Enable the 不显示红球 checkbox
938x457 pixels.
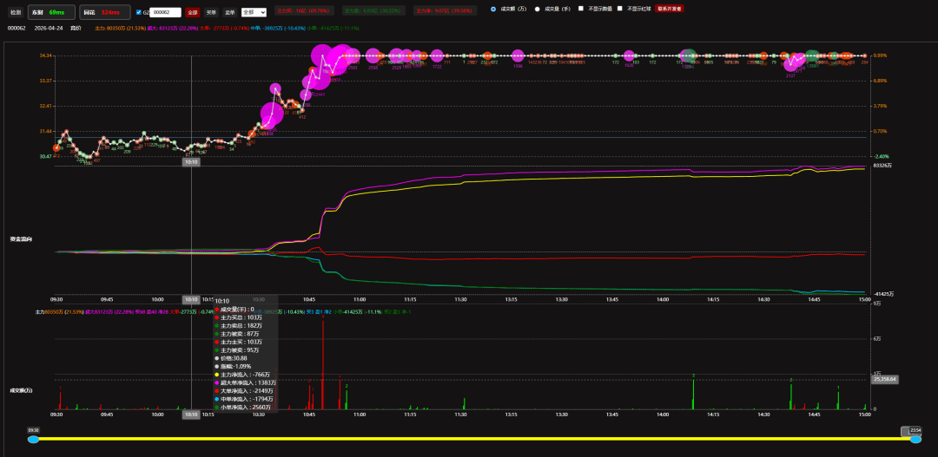tap(619, 9)
